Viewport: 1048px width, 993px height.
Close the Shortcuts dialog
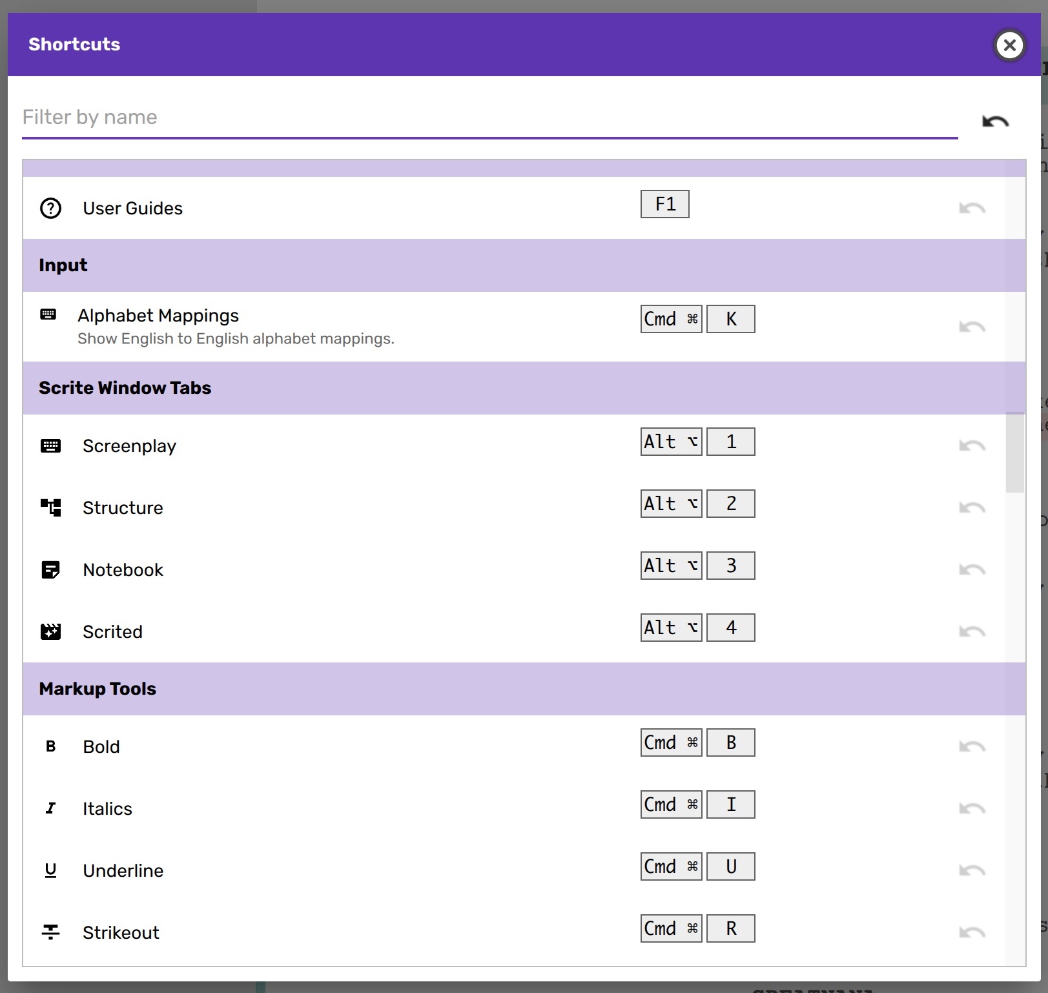pyautogui.click(x=1009, y=45)
